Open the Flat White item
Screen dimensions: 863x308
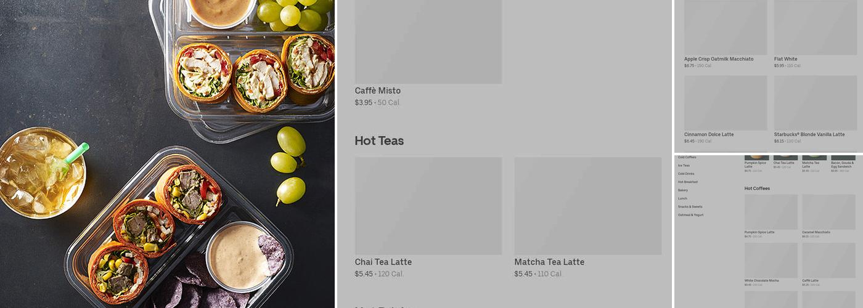[x=785, y=59]
